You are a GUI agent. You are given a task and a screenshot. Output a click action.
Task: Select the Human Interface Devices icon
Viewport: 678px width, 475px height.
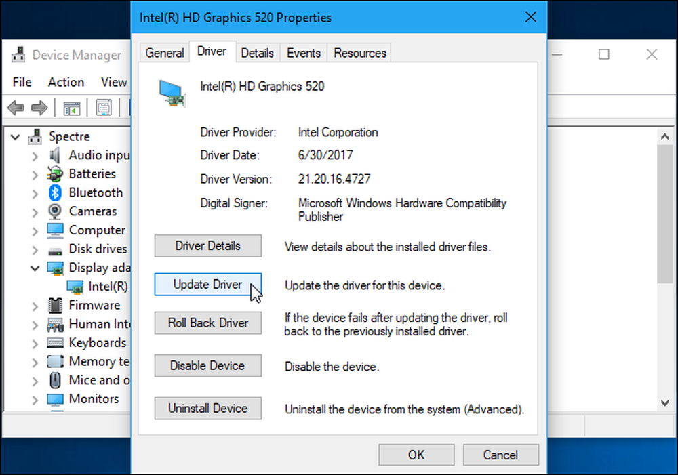tap(55, 324)
